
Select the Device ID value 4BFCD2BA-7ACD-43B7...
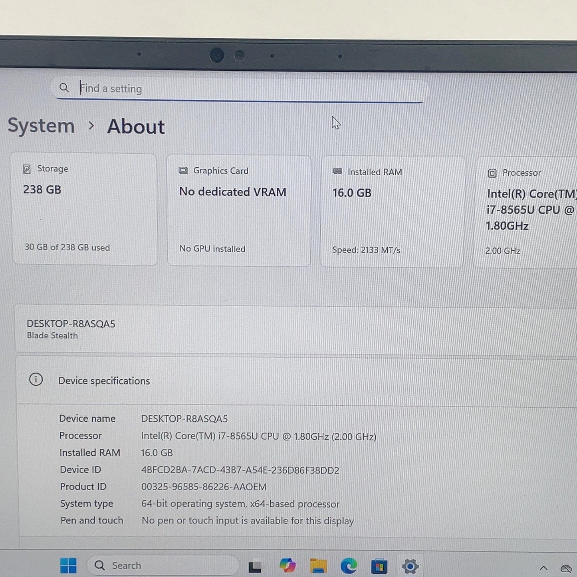click(240, 470)
